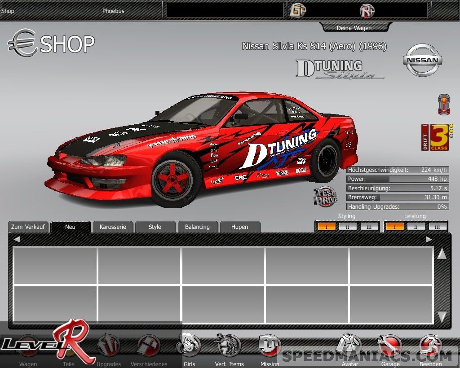Switch to the Hupen tab
Viewport: 460px width, 368px height.
pyautogui.click(x=240, y=227)
